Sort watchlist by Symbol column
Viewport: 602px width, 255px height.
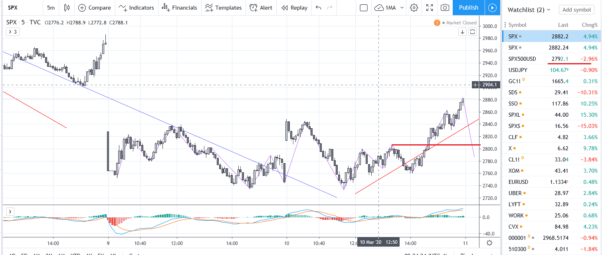point(517,25)
